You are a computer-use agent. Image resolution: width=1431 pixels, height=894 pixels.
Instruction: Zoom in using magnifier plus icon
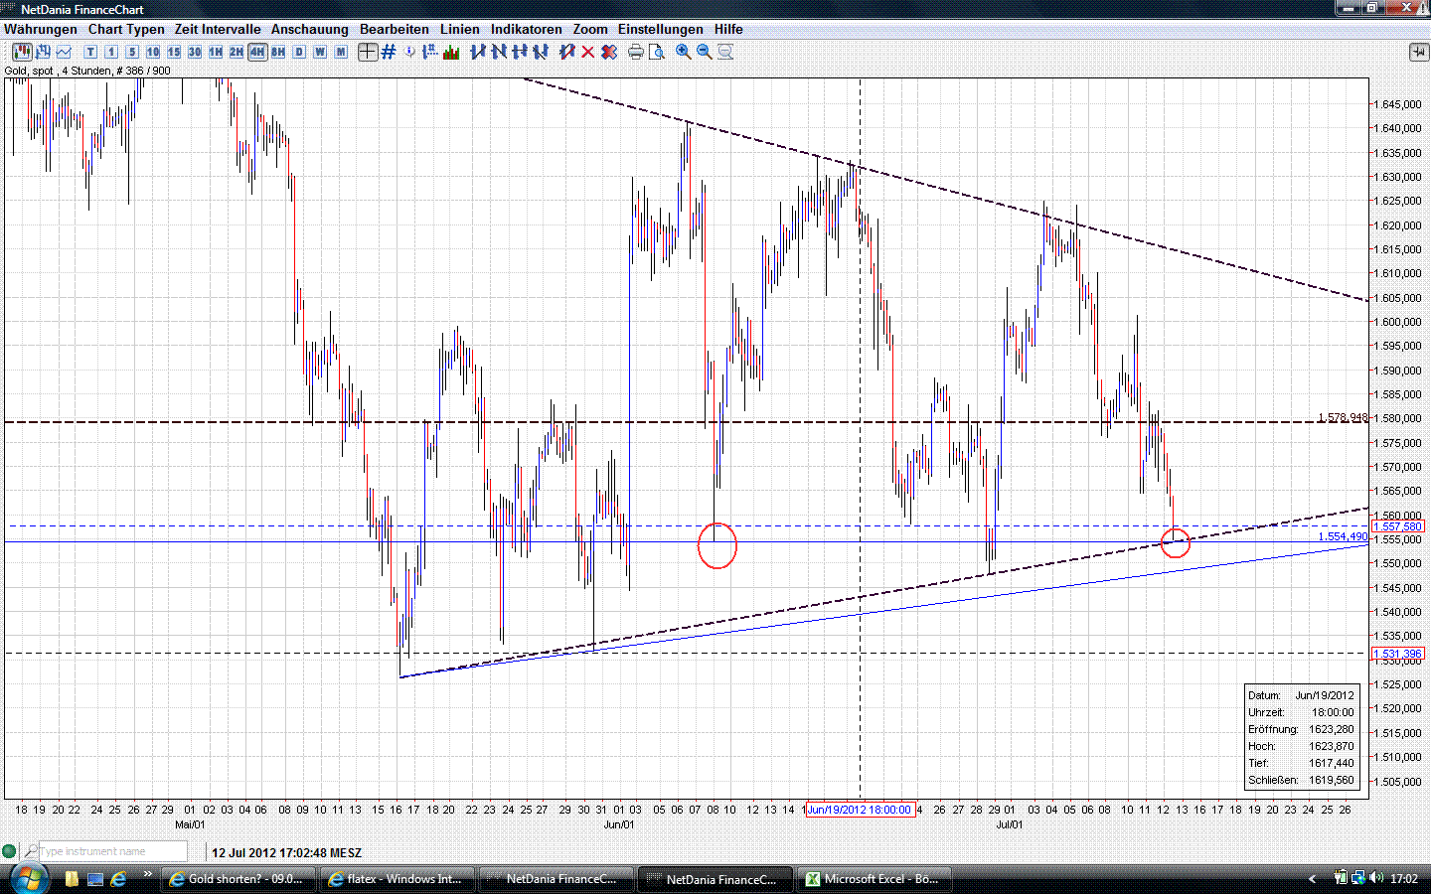pos(682,52)
